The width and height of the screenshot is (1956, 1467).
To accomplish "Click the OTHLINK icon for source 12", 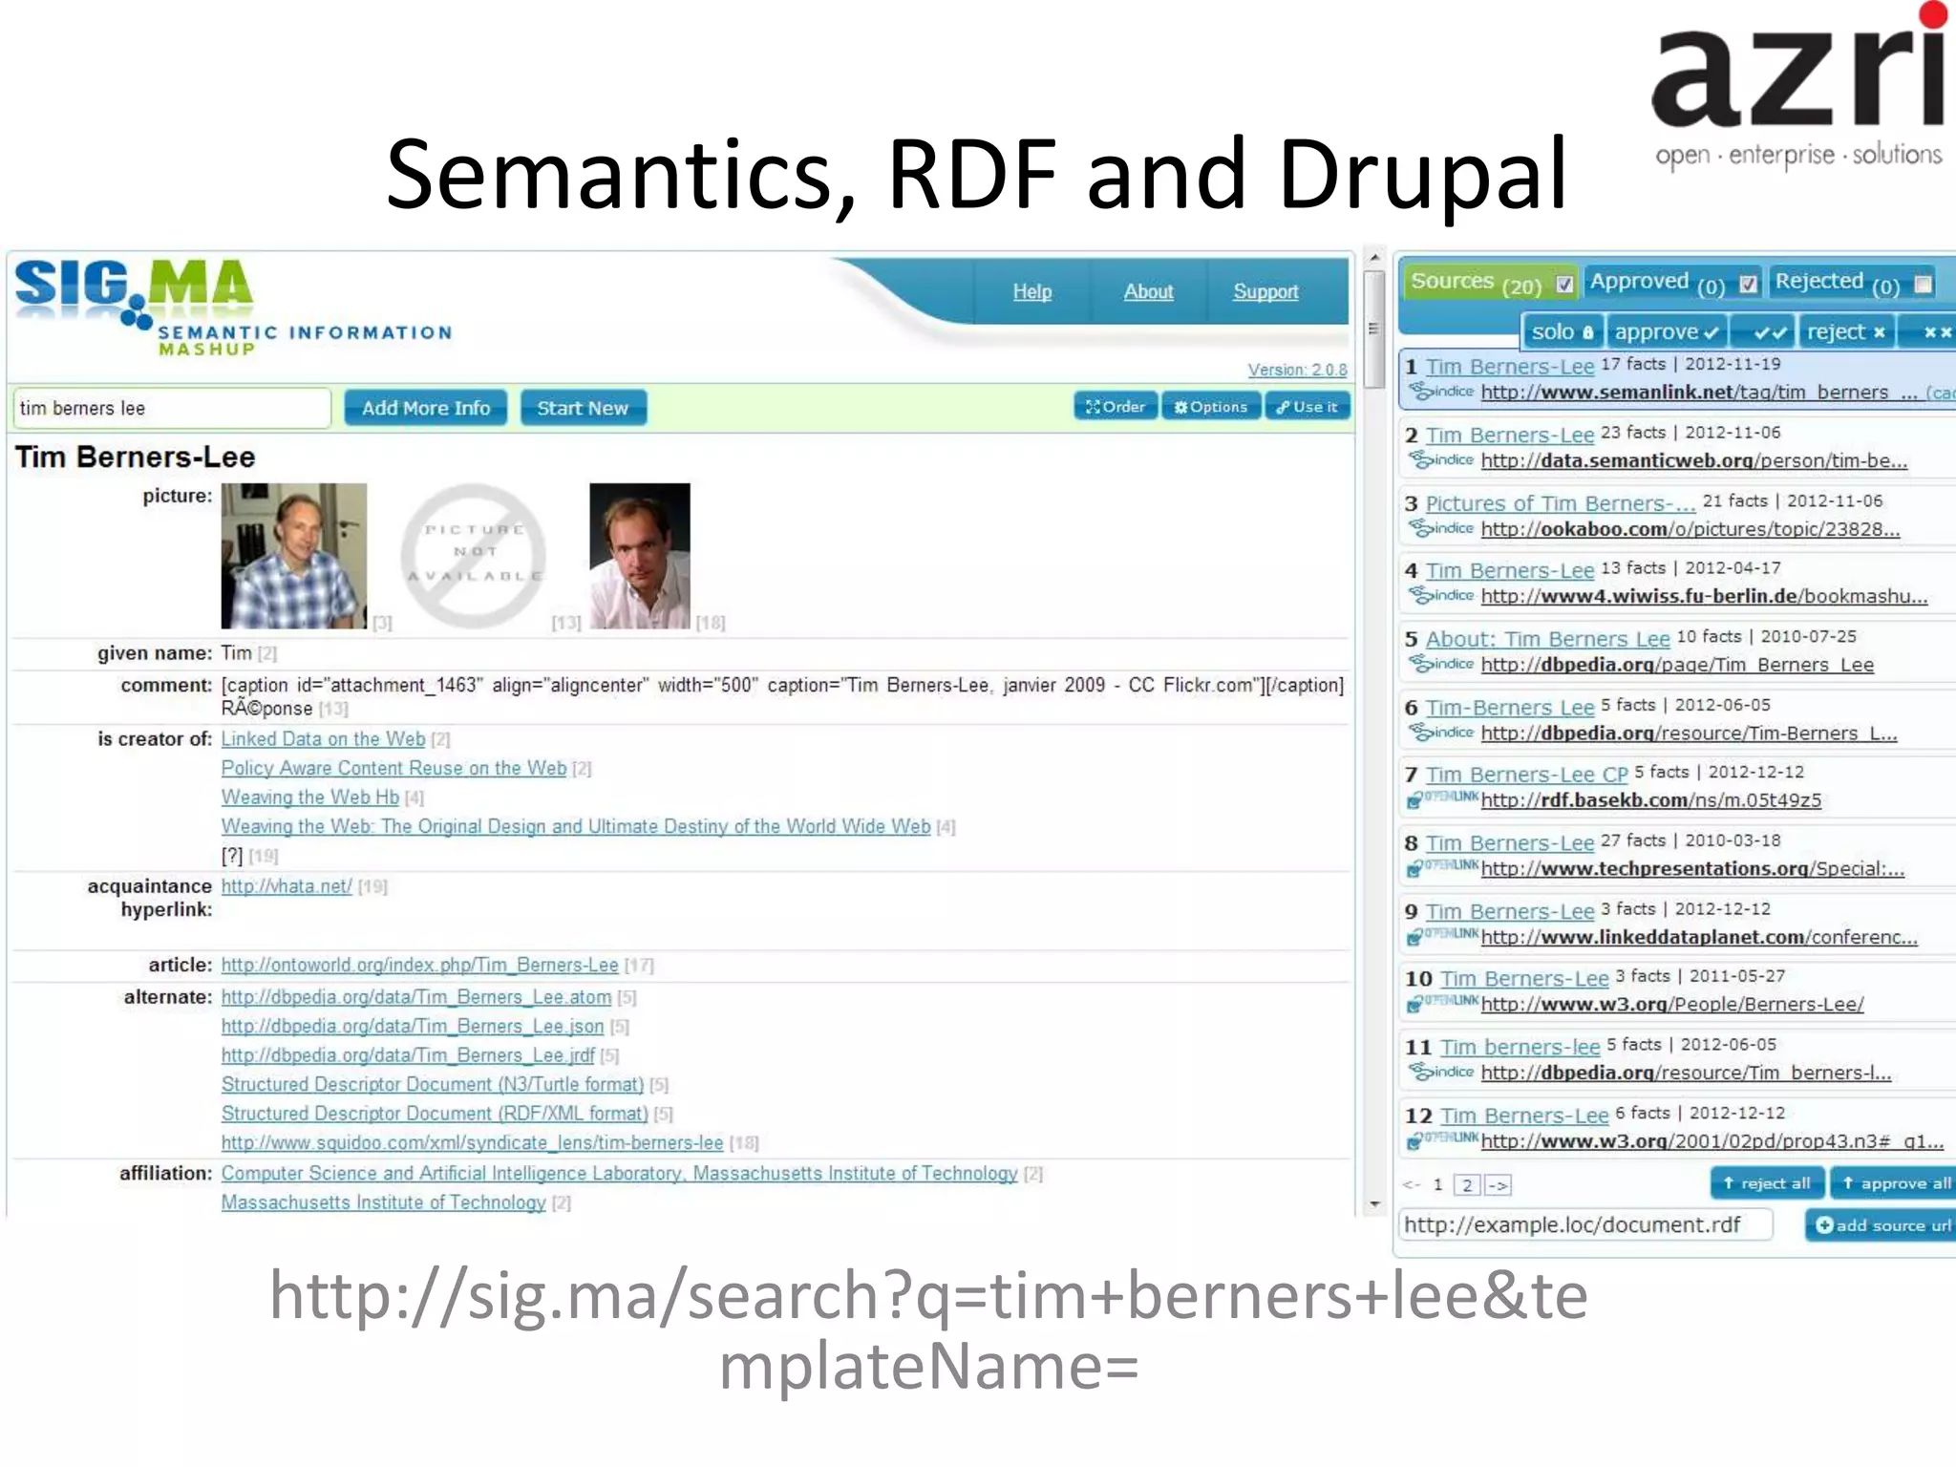I will pos(1441,1140).
